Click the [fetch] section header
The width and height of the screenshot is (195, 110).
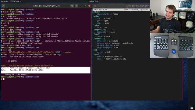(96, 34)
